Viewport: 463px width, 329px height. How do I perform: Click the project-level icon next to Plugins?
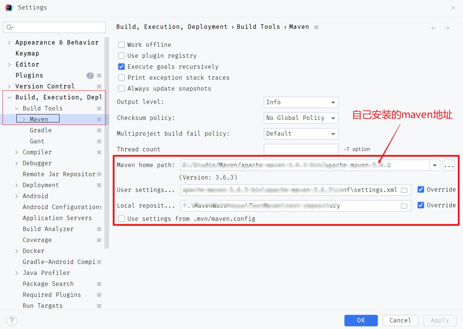tap(99, 76)
